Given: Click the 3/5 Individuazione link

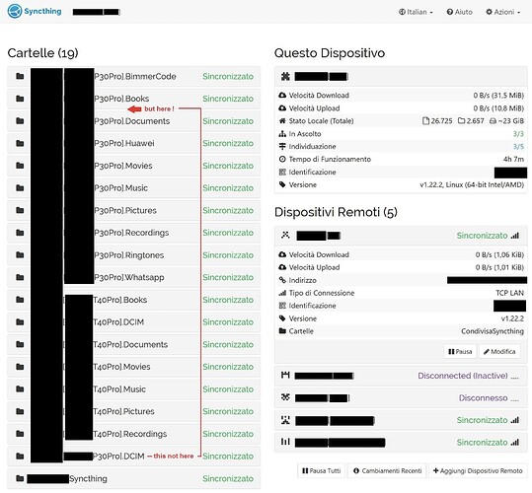Looking at the screenshot, I should 518,146.
